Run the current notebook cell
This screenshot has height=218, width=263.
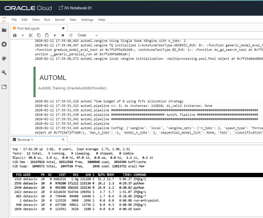(55, 35)
